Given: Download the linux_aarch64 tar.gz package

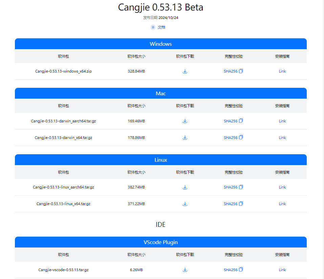Looking at the screenshot, I should pos(185,187).
